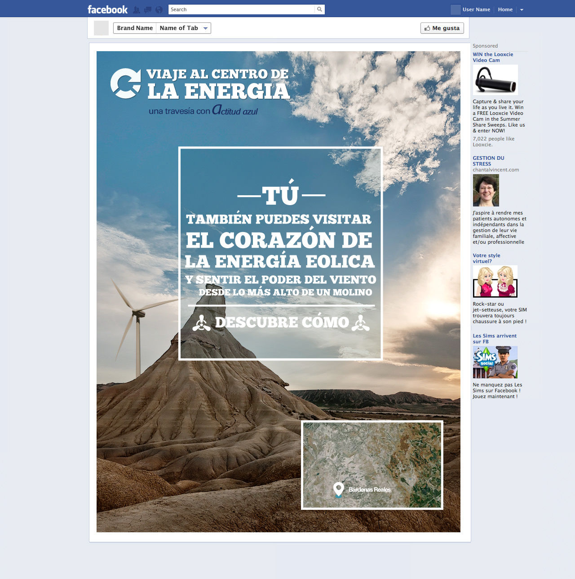Image resolution: width=575 pixels, height=579 pixels.
Task: Click the map location pin icon
Action: tap(339, 490)
